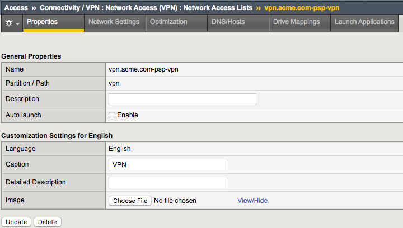
Task: Open the Optimization tab
Action: tap(168, 22)
